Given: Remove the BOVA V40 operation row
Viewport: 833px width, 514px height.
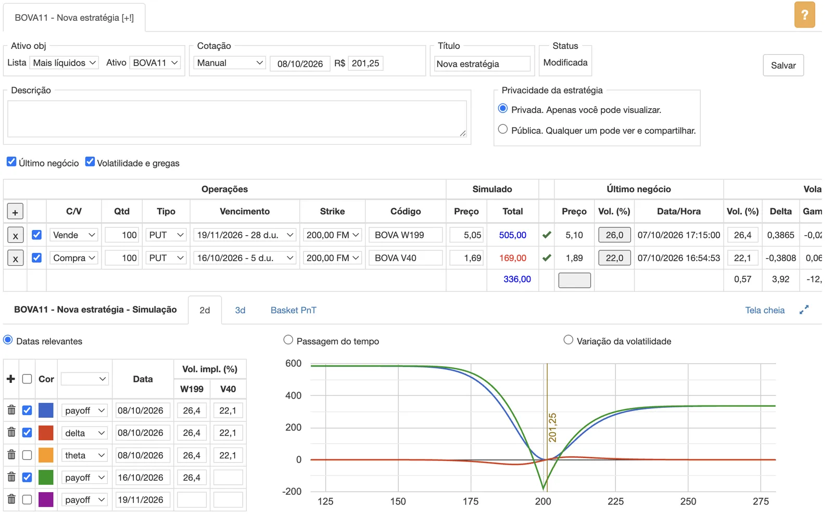Looking at the screenshot, I should (16, 258).
